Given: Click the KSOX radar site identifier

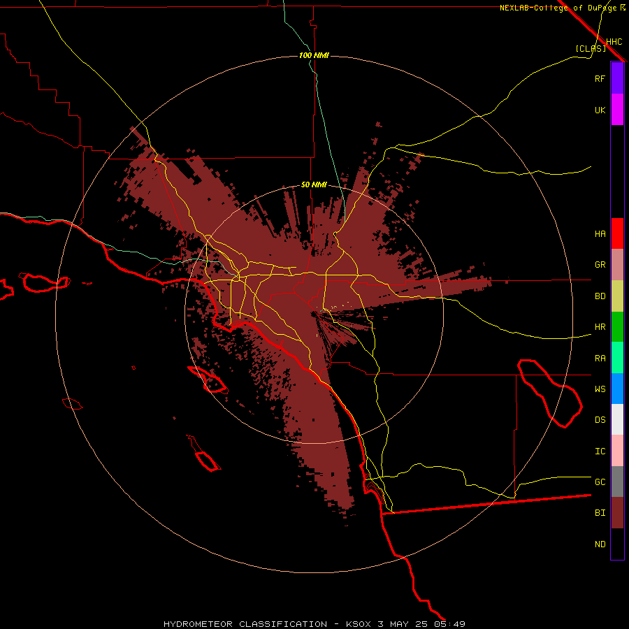Looking at the screenshot, I should click(359, 624).
